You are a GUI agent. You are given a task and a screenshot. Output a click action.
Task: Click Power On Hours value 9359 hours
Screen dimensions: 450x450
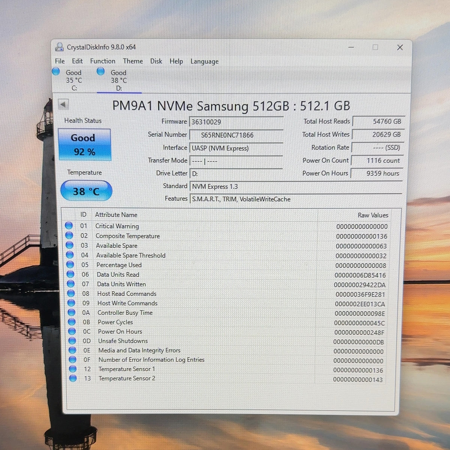[376, 173]
